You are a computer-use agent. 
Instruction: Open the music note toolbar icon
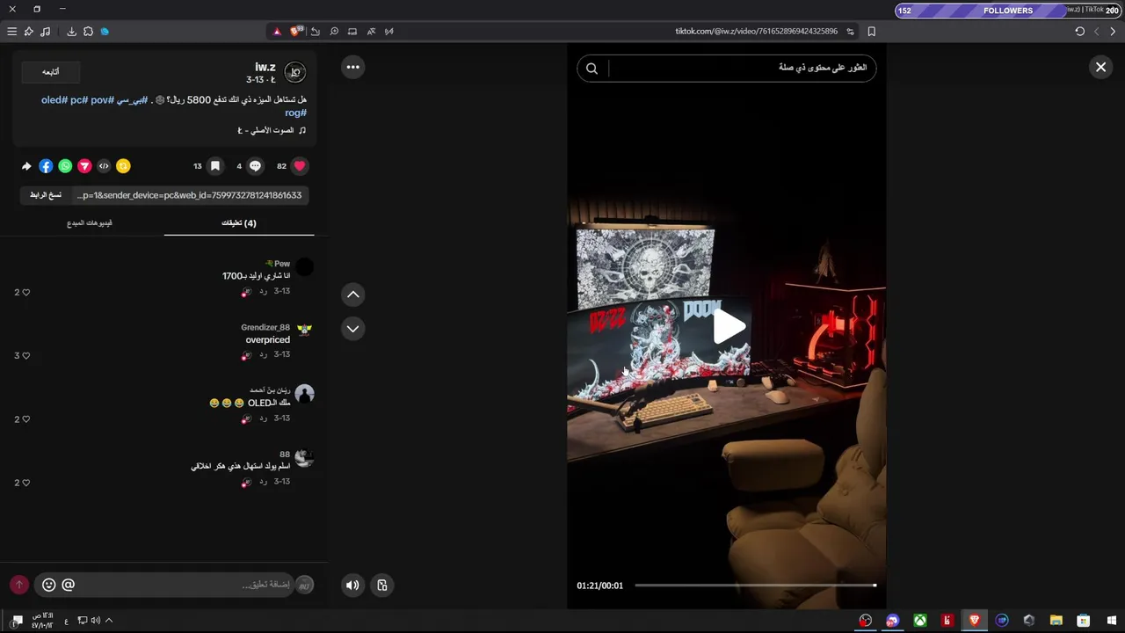coord(46,31)
